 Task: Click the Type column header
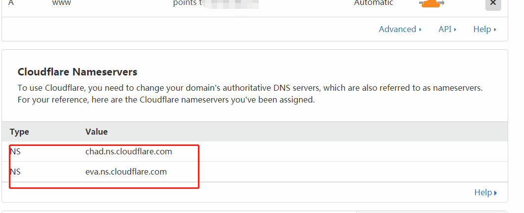pyautogui.click(x=19, y=132)
